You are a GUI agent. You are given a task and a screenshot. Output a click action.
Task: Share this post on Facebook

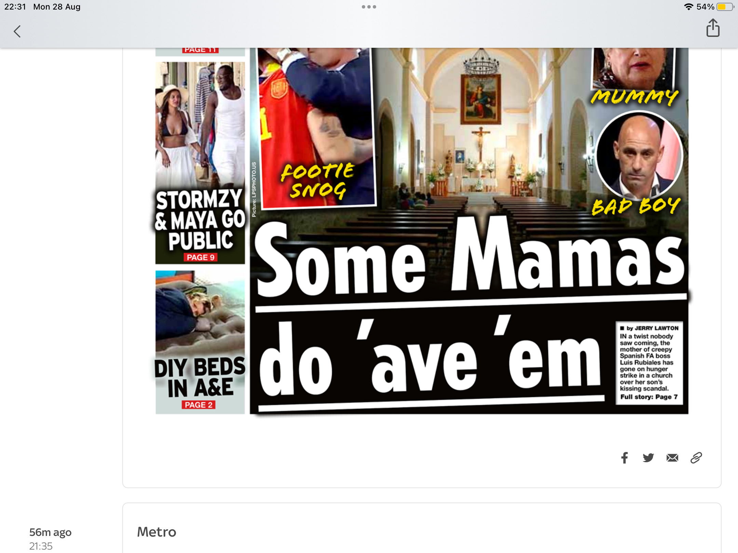[x=625, y=458]
